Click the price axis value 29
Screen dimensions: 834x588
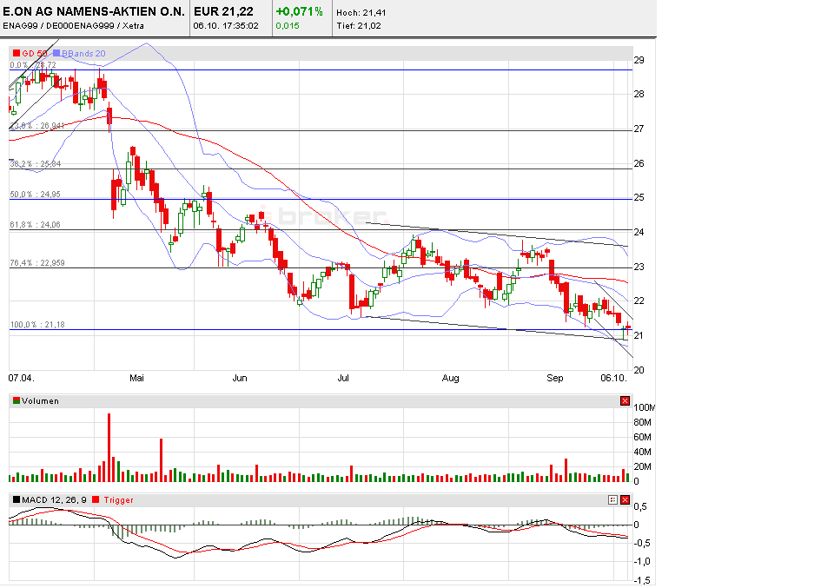click(x=639, y=60)
